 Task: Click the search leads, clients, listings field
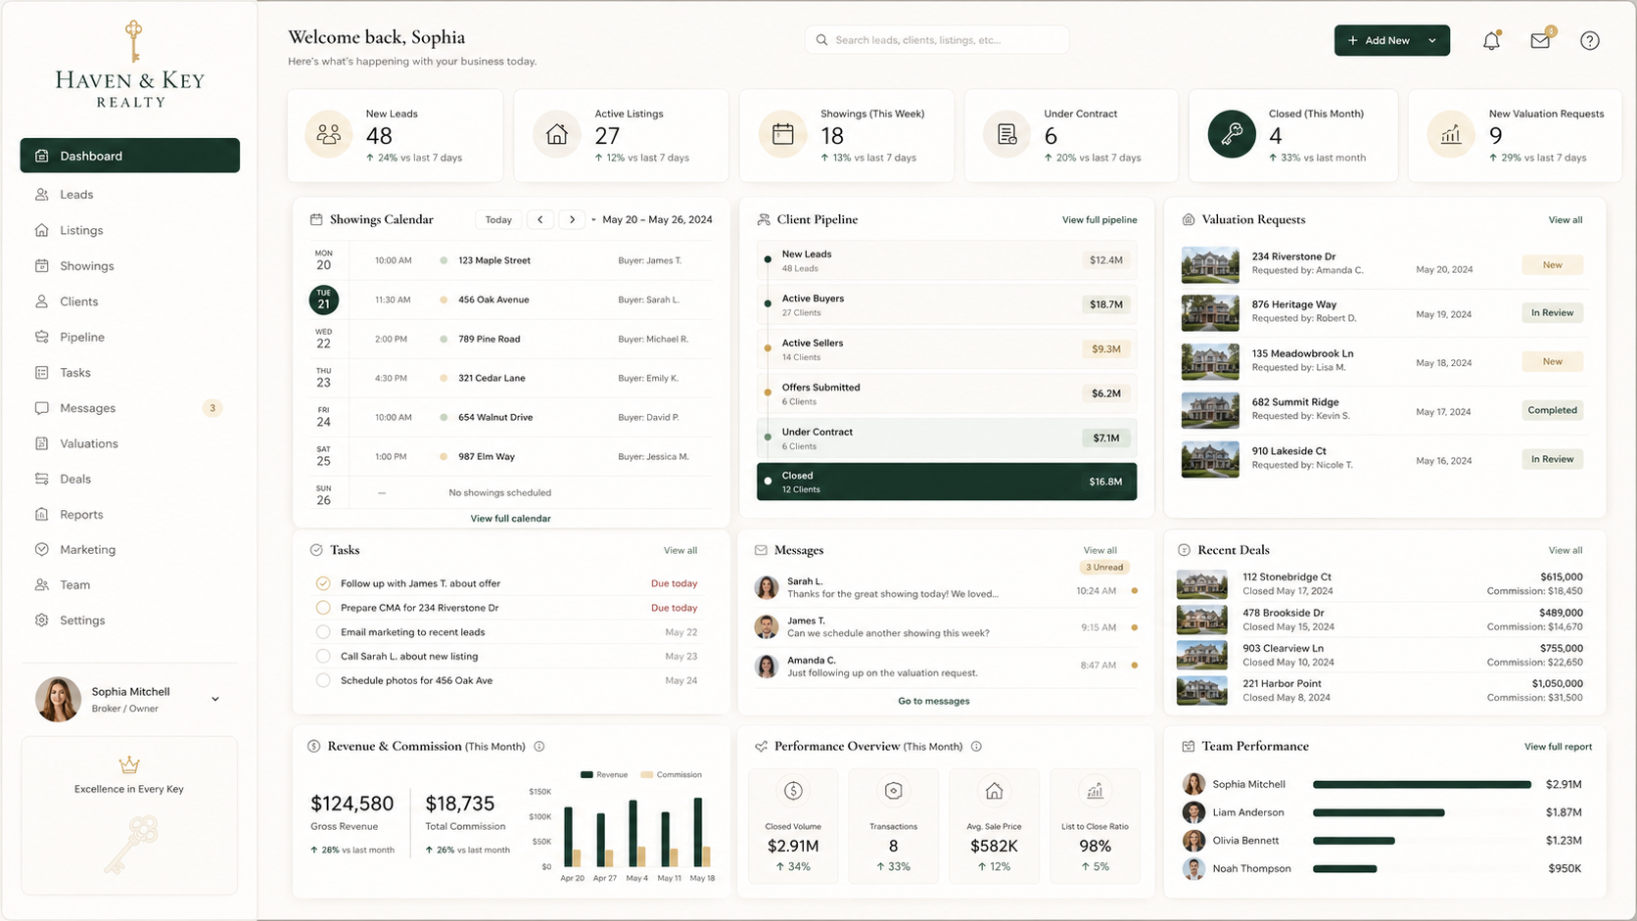click(x=937, y=40)
